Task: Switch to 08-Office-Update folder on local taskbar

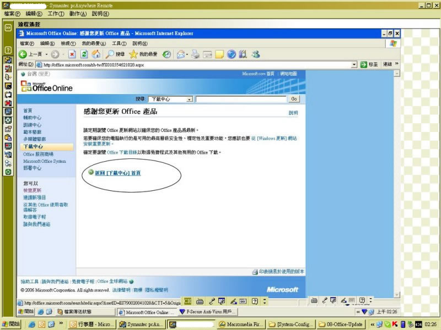Action: click(341, 324)
